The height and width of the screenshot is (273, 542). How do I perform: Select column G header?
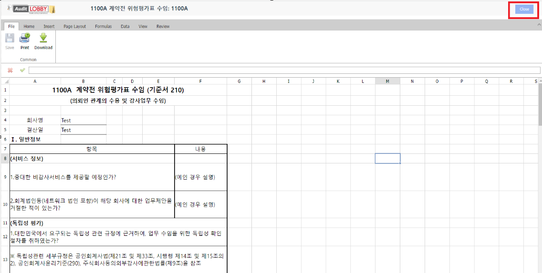point(239,81)
